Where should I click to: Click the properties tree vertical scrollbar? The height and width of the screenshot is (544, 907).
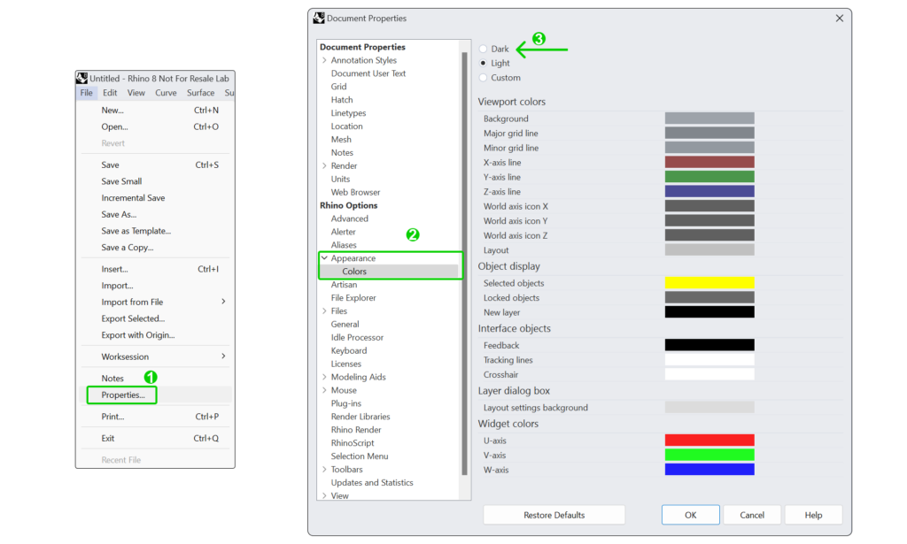click(x=464, y=264)
